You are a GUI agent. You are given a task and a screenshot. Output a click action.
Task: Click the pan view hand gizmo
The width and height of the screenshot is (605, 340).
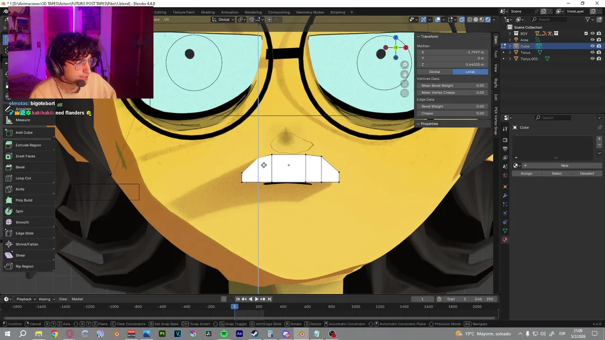[x=405, y=74]
